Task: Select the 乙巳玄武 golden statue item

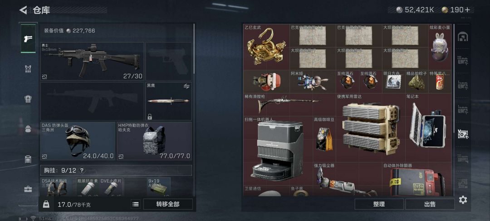Action: (x=266, y=47)
